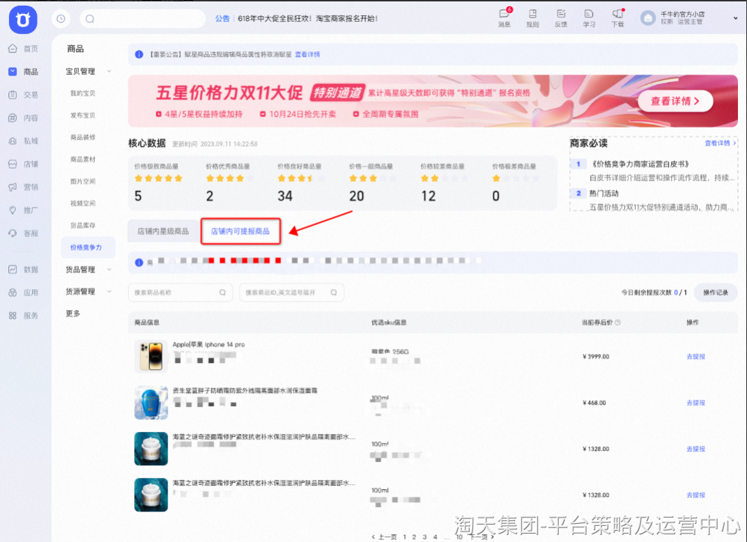Select 价格竞争力 submenu item
This screenshot has width=747, height=542.
click(88, 247)
